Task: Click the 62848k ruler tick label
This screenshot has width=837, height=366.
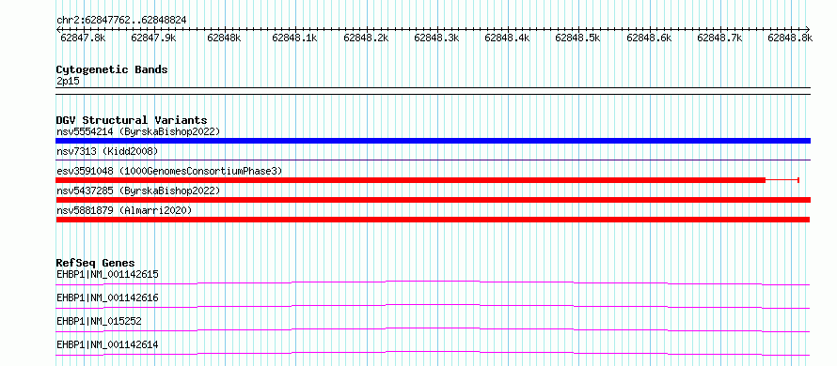Action: [224, 38]
